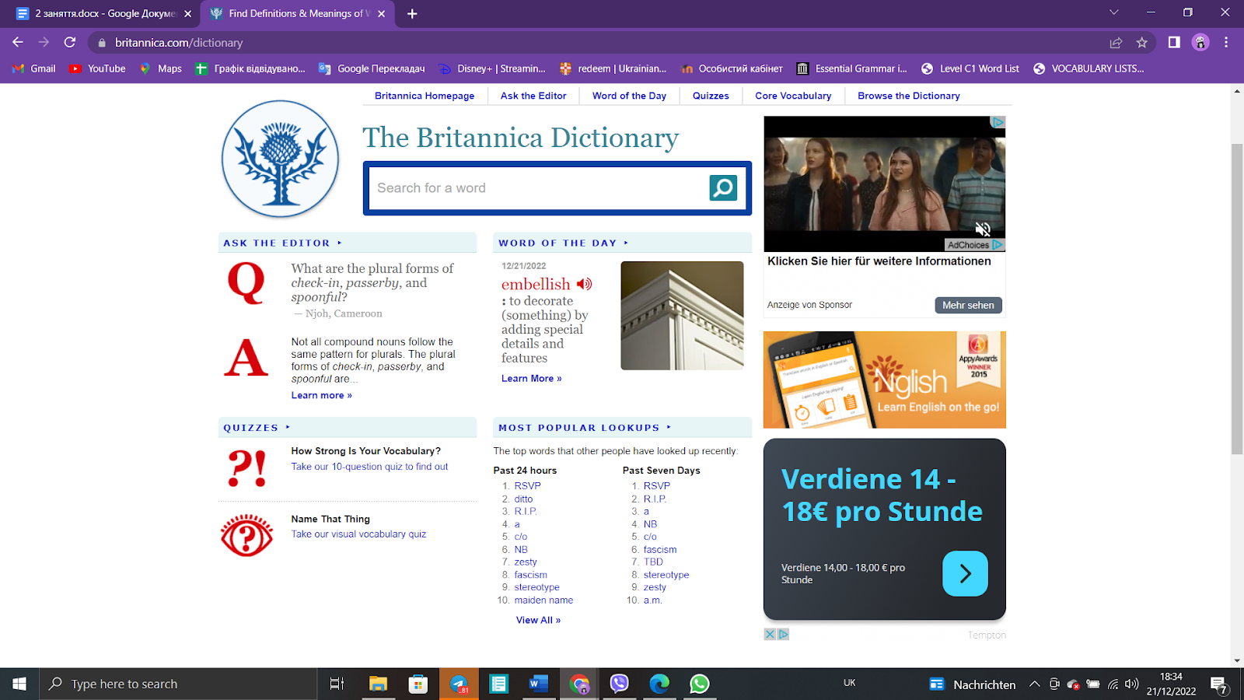Viewport: 1244px width, 700px height.
Task: Click Windows taskbar search box
Action: click(x=179, y=684)
